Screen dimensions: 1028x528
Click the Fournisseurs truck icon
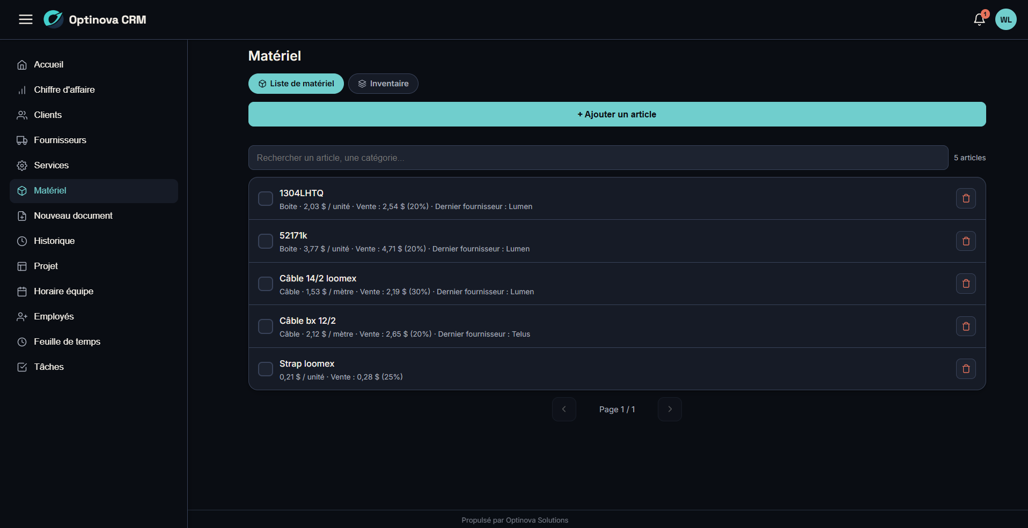pyautogui.click(x=22, y=140)
